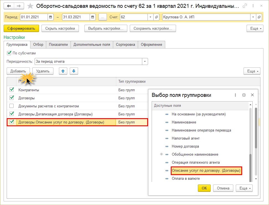Open the Оформление tab
This screenshot has height=205, width=269.
coord(151,44)
